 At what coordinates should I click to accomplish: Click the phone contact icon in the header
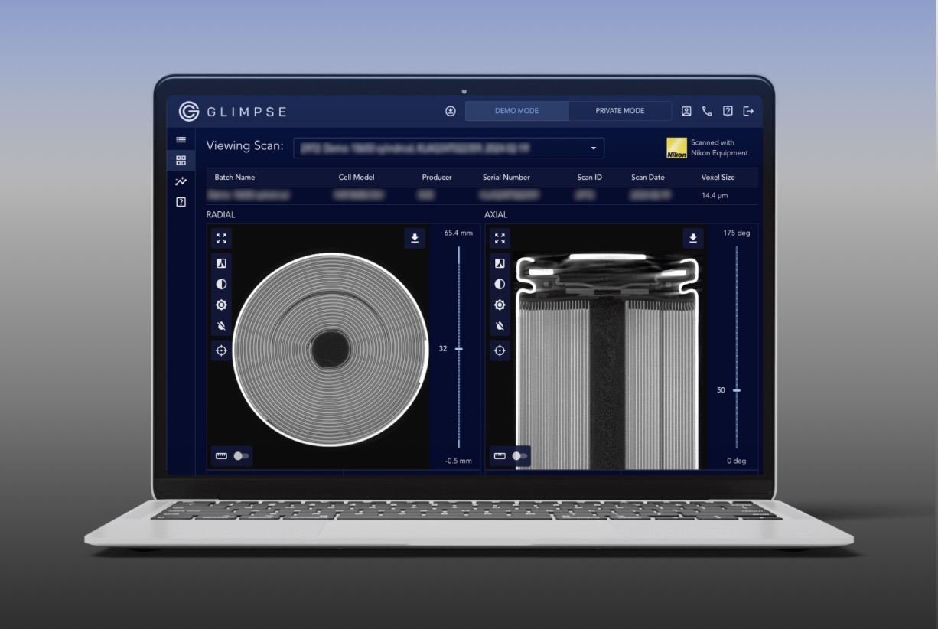pos(707,111)
